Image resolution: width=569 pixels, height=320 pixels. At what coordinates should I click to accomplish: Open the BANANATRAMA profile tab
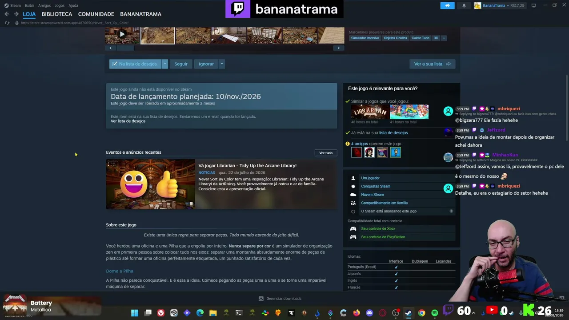[x=140, y=14]
